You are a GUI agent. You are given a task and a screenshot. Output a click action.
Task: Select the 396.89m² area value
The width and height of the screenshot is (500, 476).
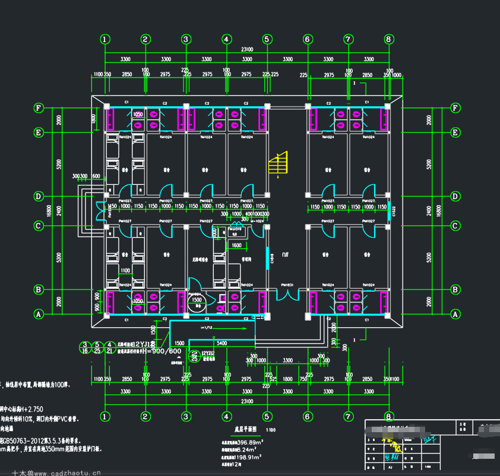point(250,443)
